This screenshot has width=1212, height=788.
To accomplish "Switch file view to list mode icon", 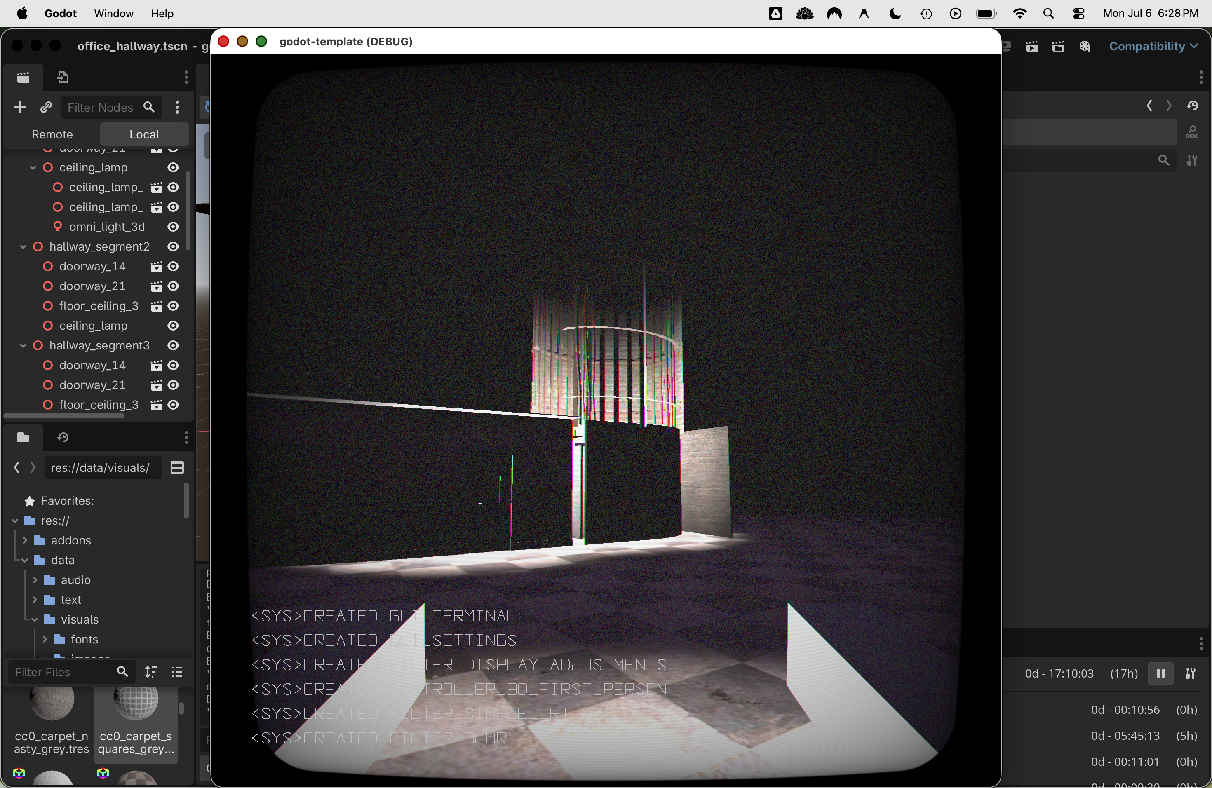I will [x=177, y=672].
